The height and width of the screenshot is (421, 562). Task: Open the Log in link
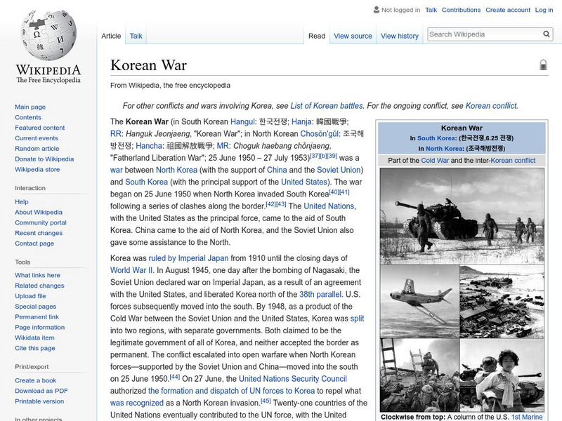(544, 11)
